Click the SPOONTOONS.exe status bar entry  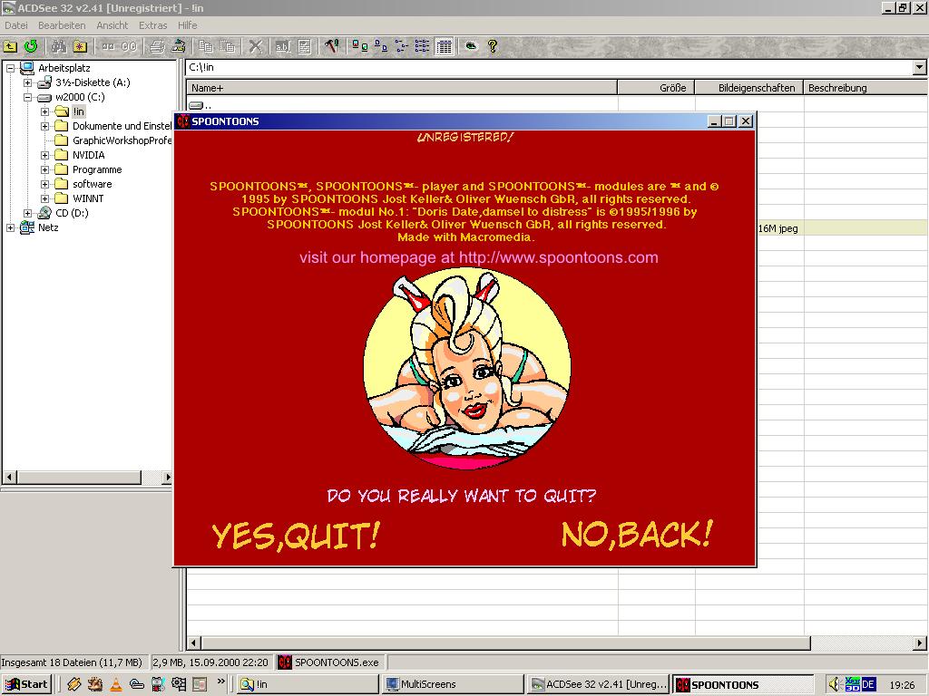click(x=329, y=662)
